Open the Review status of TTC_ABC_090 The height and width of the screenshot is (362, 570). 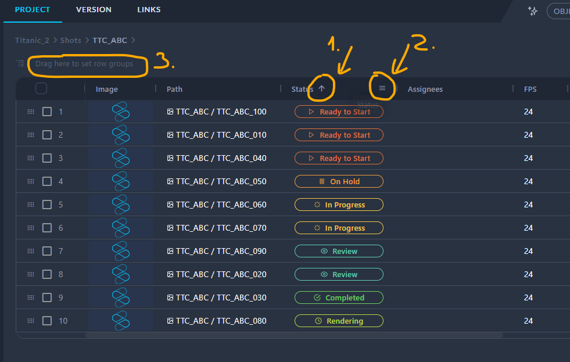(x=339, y=251)
